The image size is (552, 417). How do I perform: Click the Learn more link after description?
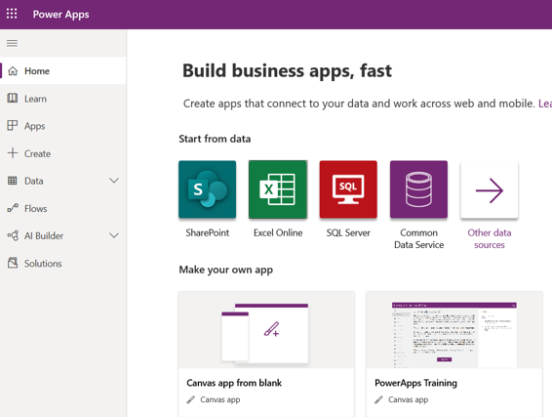545,104
